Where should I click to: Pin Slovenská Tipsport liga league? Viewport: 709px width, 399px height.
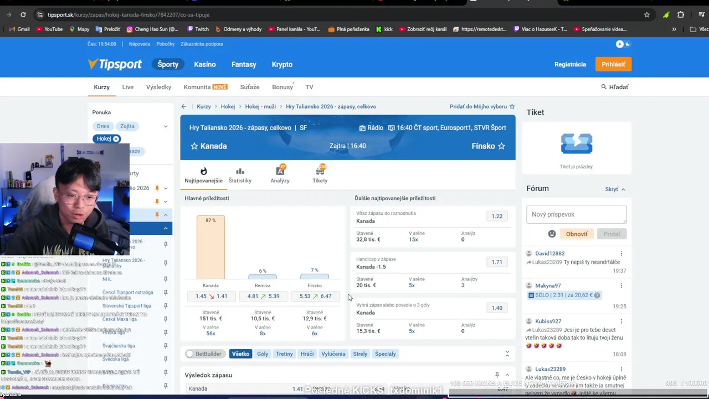pyautogui.click(x=166, y=306)
